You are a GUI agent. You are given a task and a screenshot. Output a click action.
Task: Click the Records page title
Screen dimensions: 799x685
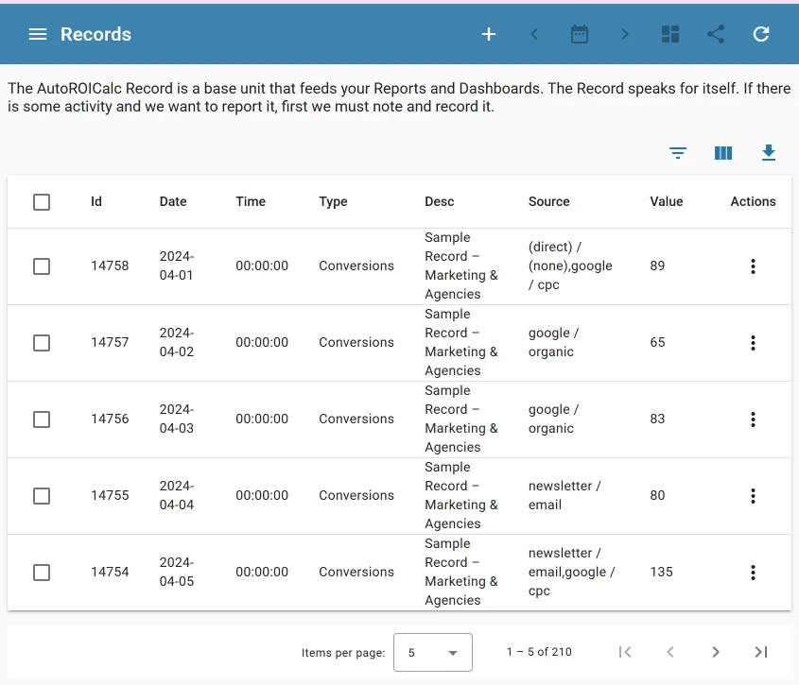[x=96, y=34]
